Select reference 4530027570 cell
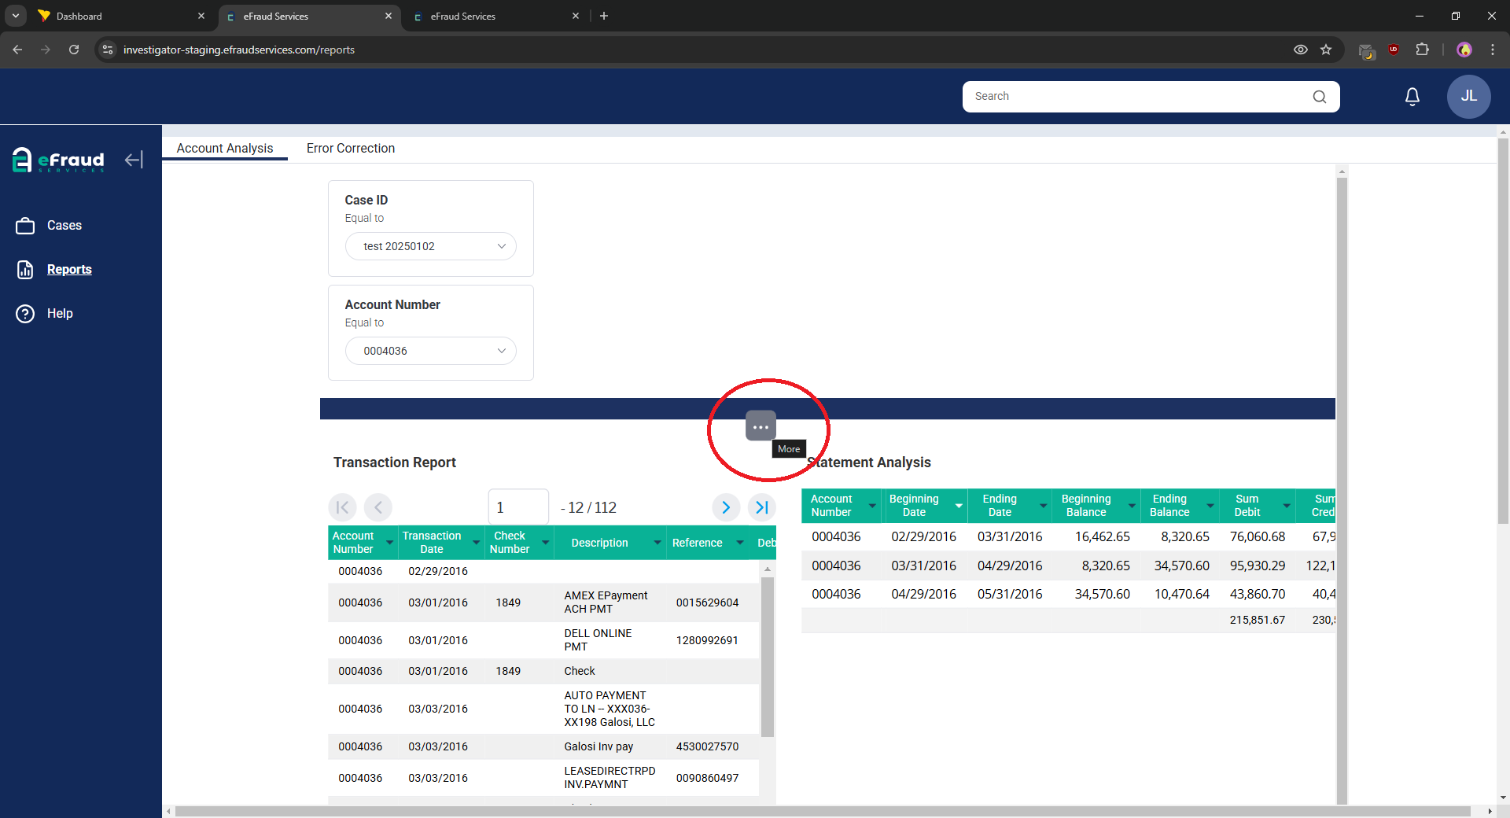This screenshot has height=818, width=1510. [707, 747]
